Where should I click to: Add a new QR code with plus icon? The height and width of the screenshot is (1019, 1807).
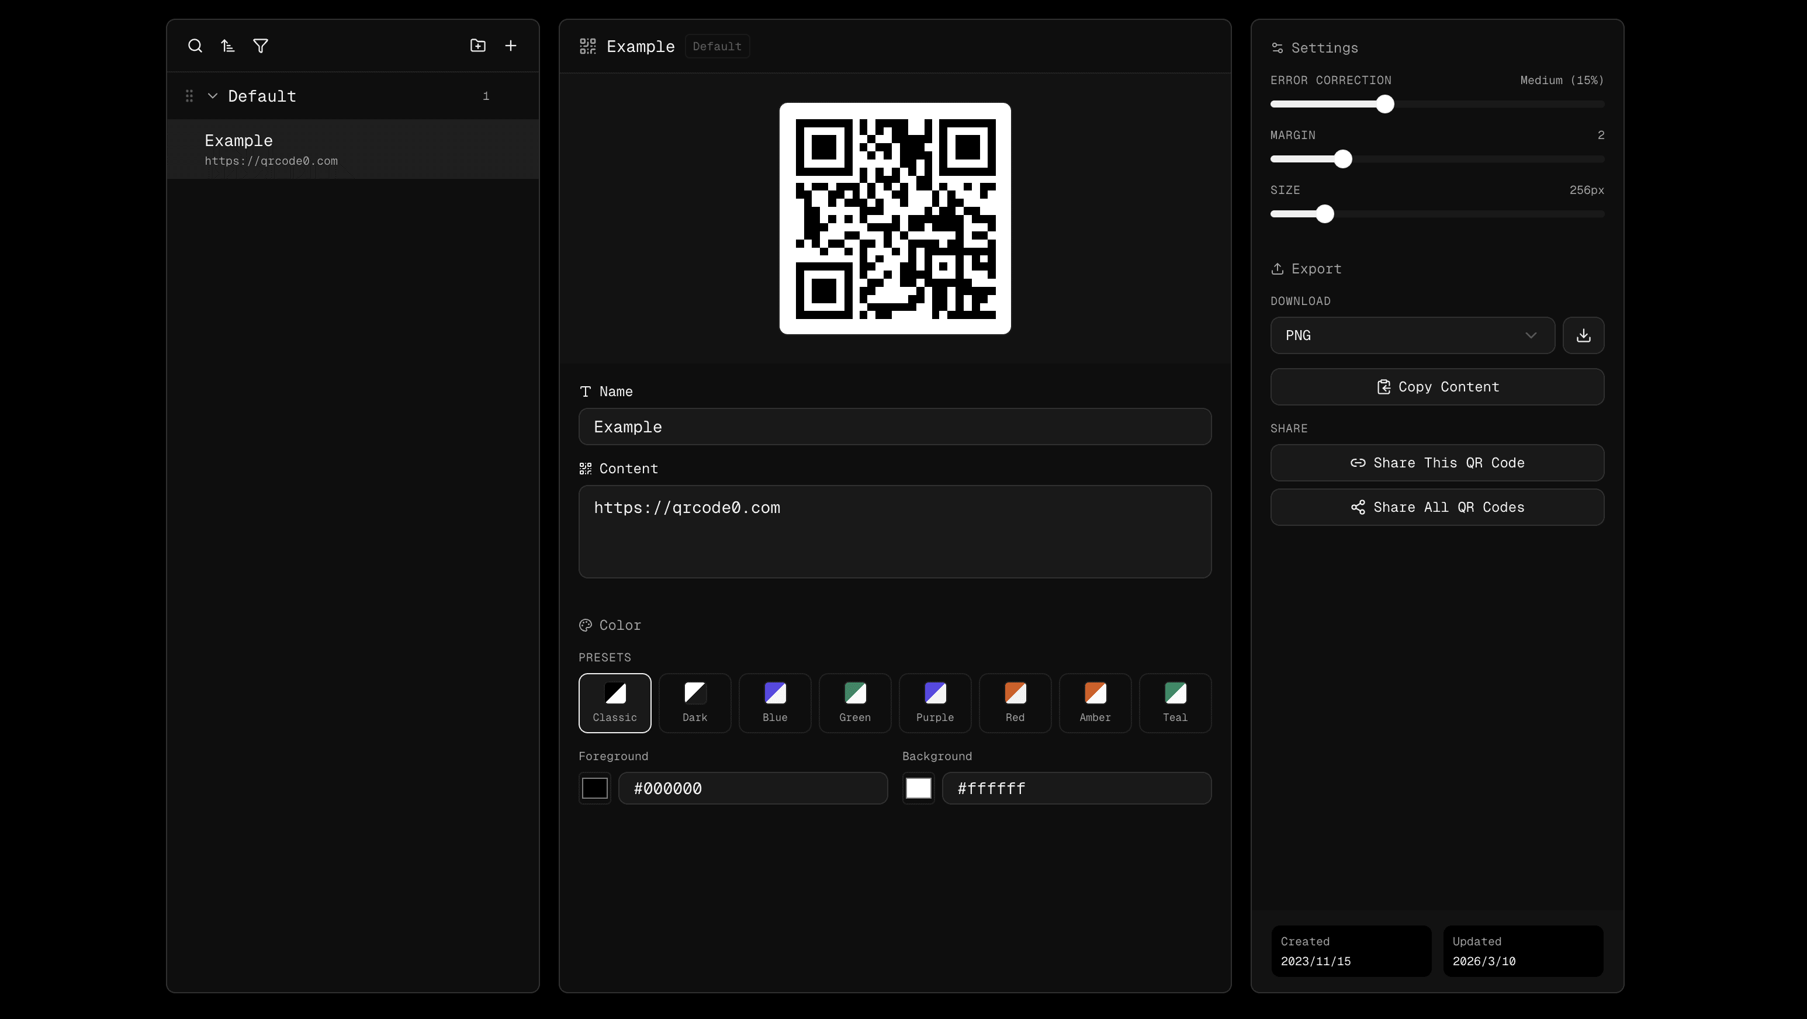click(x=511, y=46)
